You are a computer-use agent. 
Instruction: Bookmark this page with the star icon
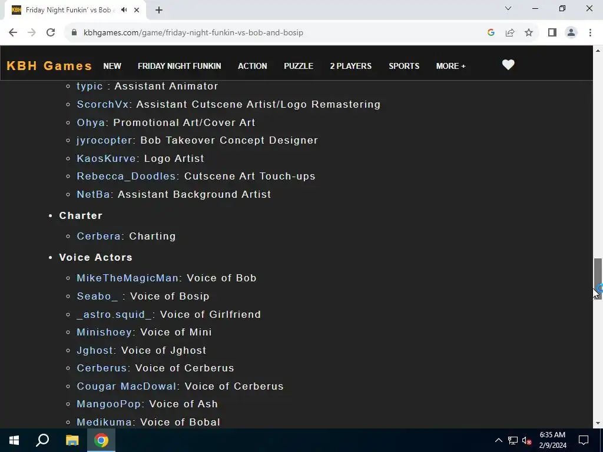point(529,33)
